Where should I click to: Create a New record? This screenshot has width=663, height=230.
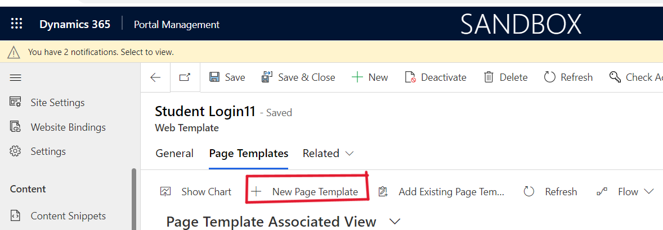(x=370, y=77)
